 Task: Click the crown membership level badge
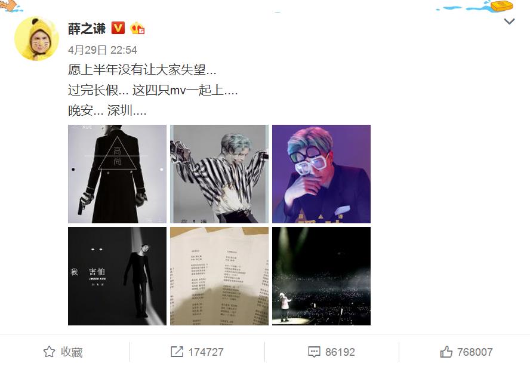pyautogui.click(x=137, y=28)
